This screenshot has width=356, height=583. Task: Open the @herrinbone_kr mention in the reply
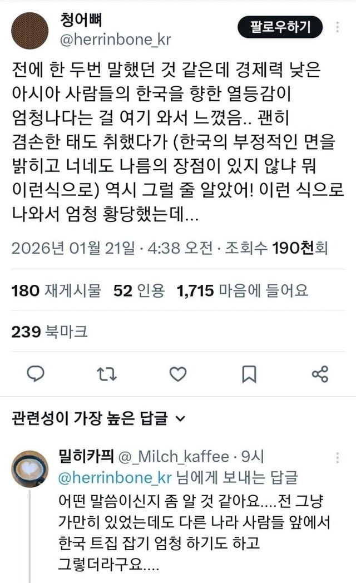click(115, 478)
